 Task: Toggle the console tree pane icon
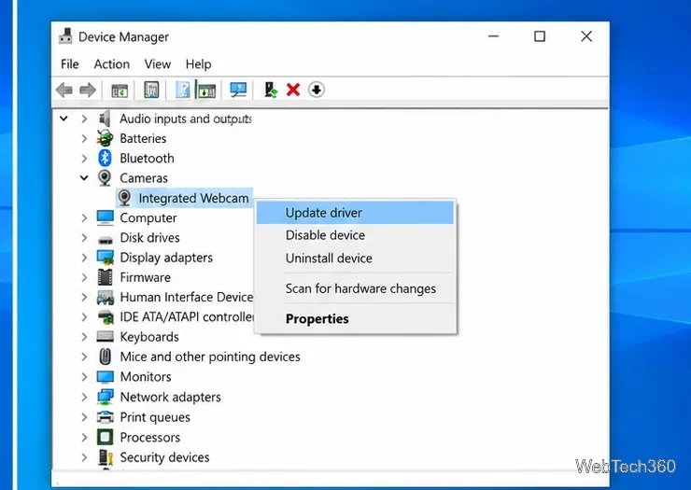click(x=120, y=90)
